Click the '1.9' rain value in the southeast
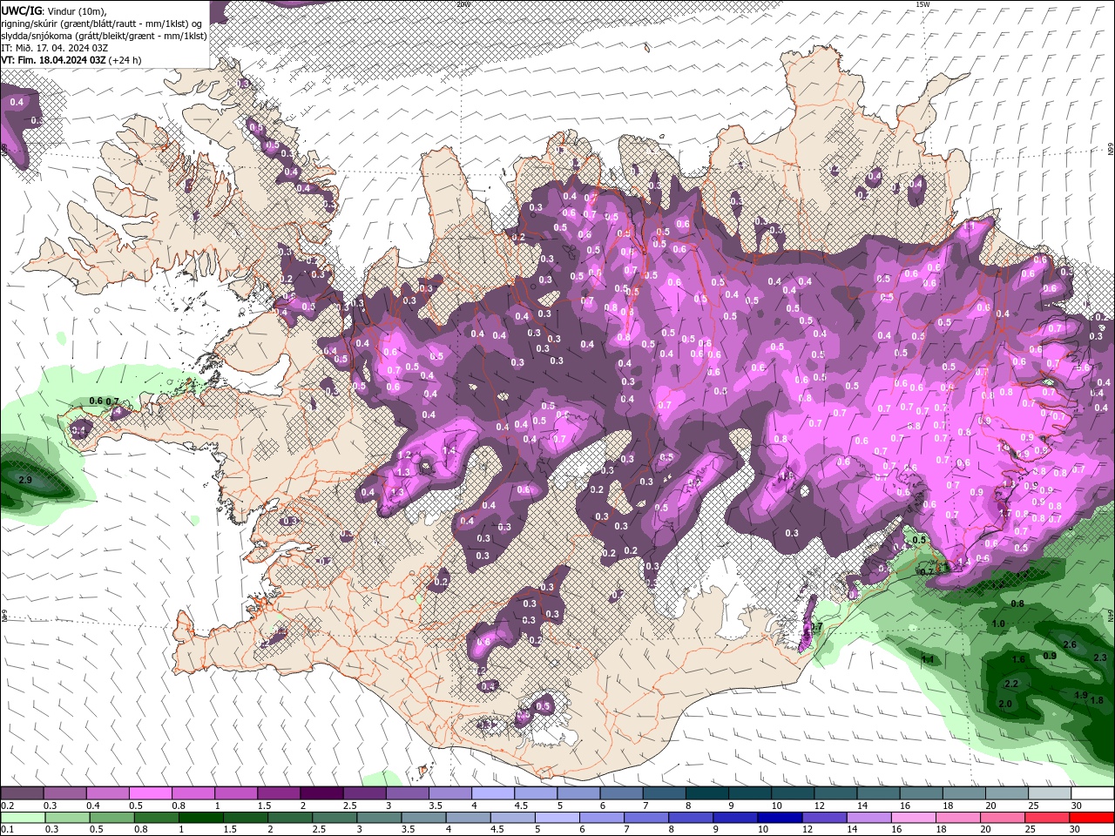 point(1081,695)
